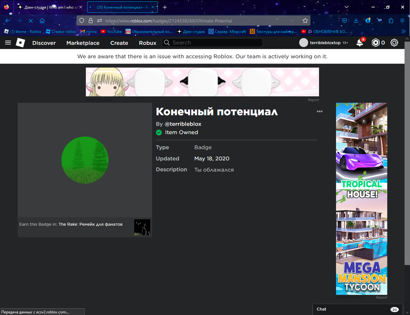Image resolution: width=410 pixels, height=315 pixels.
Task: Open the Firefox account icon
Action: pos(368,20)
